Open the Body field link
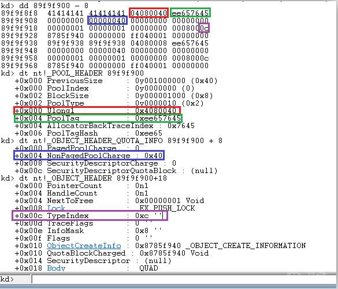 56,268
